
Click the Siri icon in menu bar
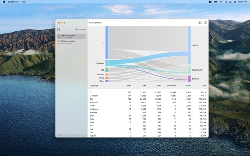[235, 2]
